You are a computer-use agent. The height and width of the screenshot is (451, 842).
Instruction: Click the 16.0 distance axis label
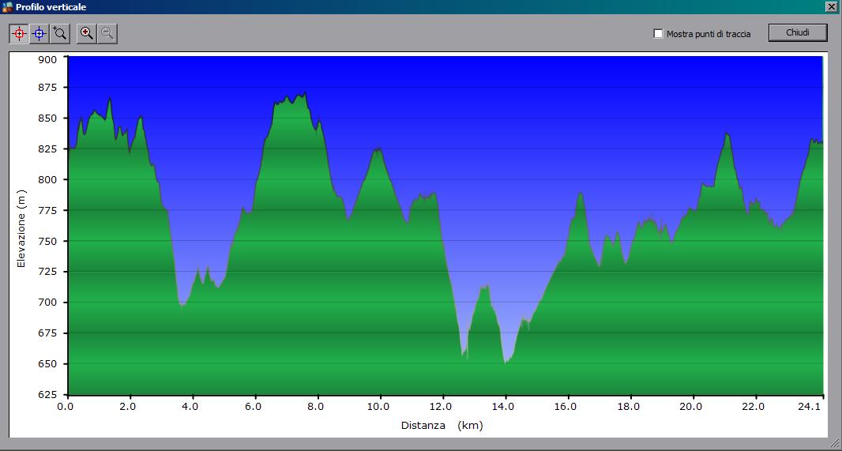click(x=566, y=407)
